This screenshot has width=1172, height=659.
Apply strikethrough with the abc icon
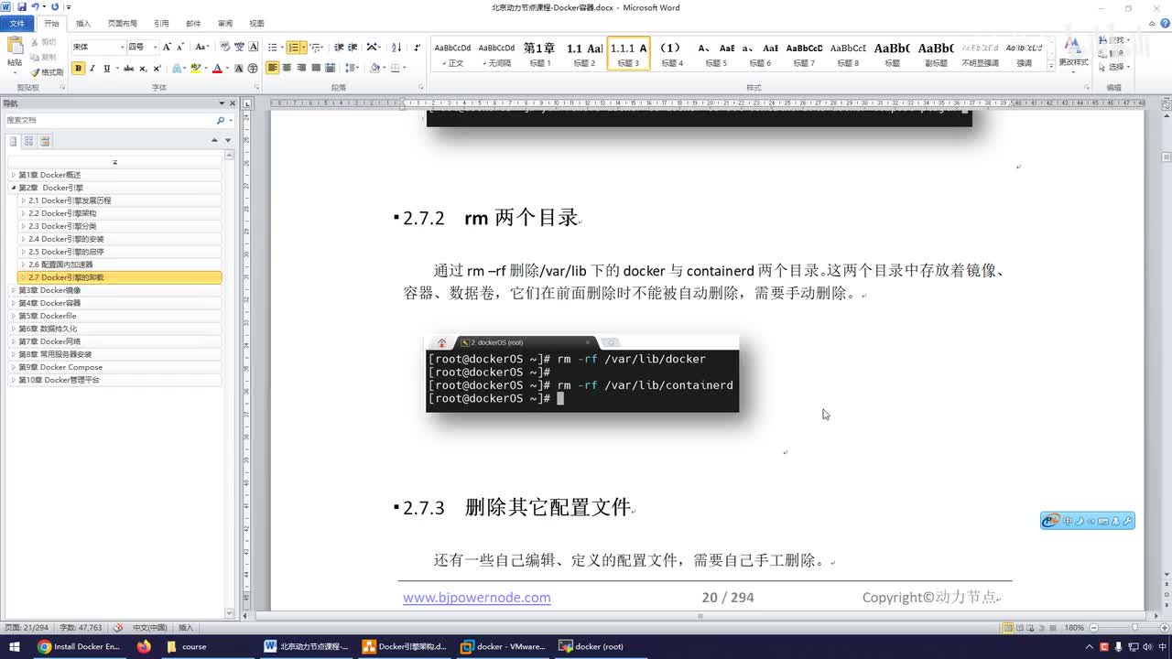tap(128, 69)
